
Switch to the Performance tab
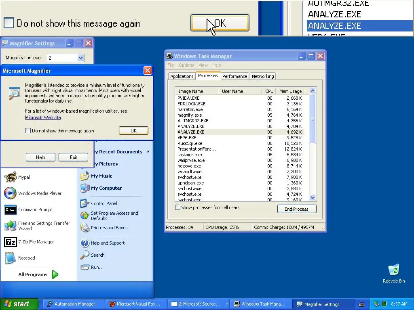pyautogui.click(x=235, y=76)
